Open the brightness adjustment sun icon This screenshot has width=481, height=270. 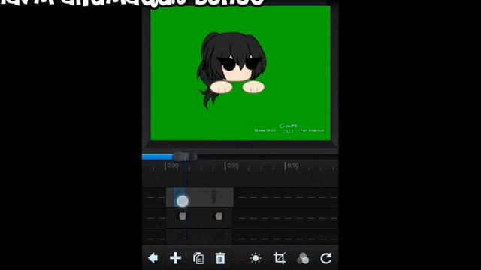click(x=256, y=258)
